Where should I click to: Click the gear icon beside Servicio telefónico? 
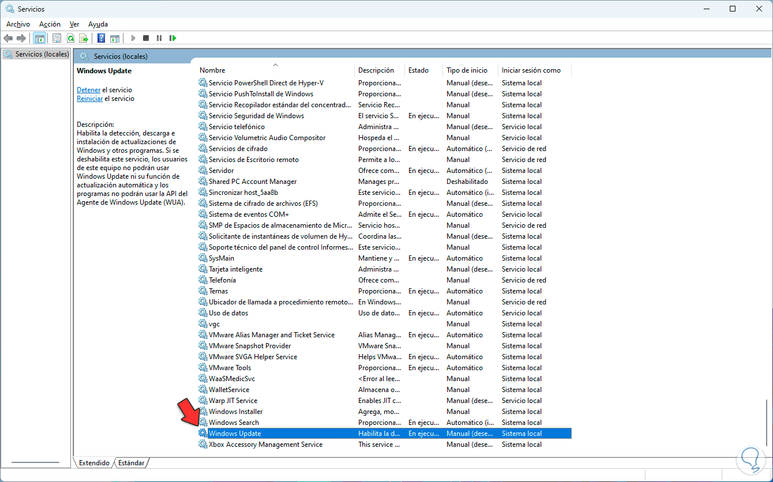pos(202,127)
